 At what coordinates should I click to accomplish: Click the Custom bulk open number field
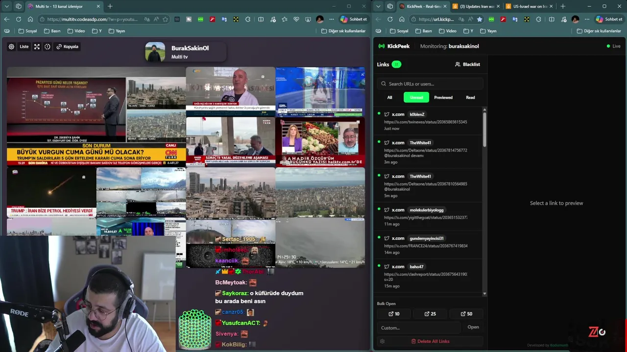419,328
